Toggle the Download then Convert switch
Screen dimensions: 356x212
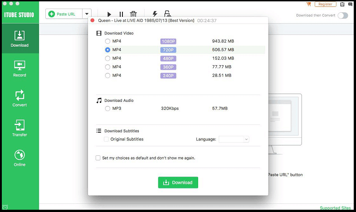point(342,15)
